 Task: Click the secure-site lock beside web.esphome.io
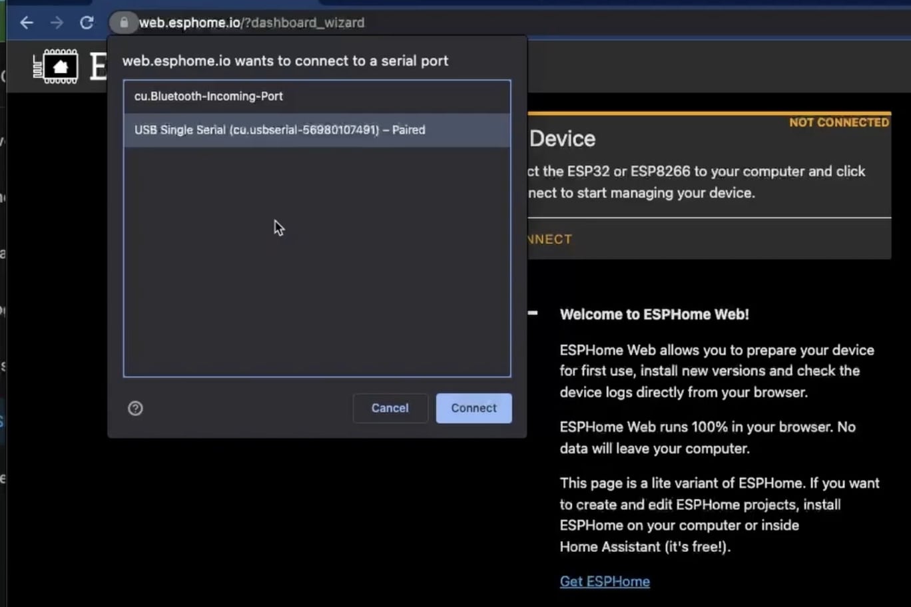[x=124, y=22]
